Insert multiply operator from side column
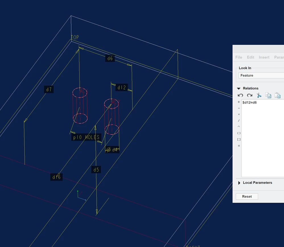This screenshot has width=284, height=247. (239, 114)
